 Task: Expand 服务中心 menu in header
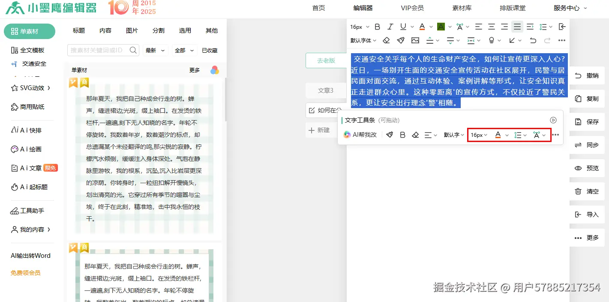click(x=570, y=8)
